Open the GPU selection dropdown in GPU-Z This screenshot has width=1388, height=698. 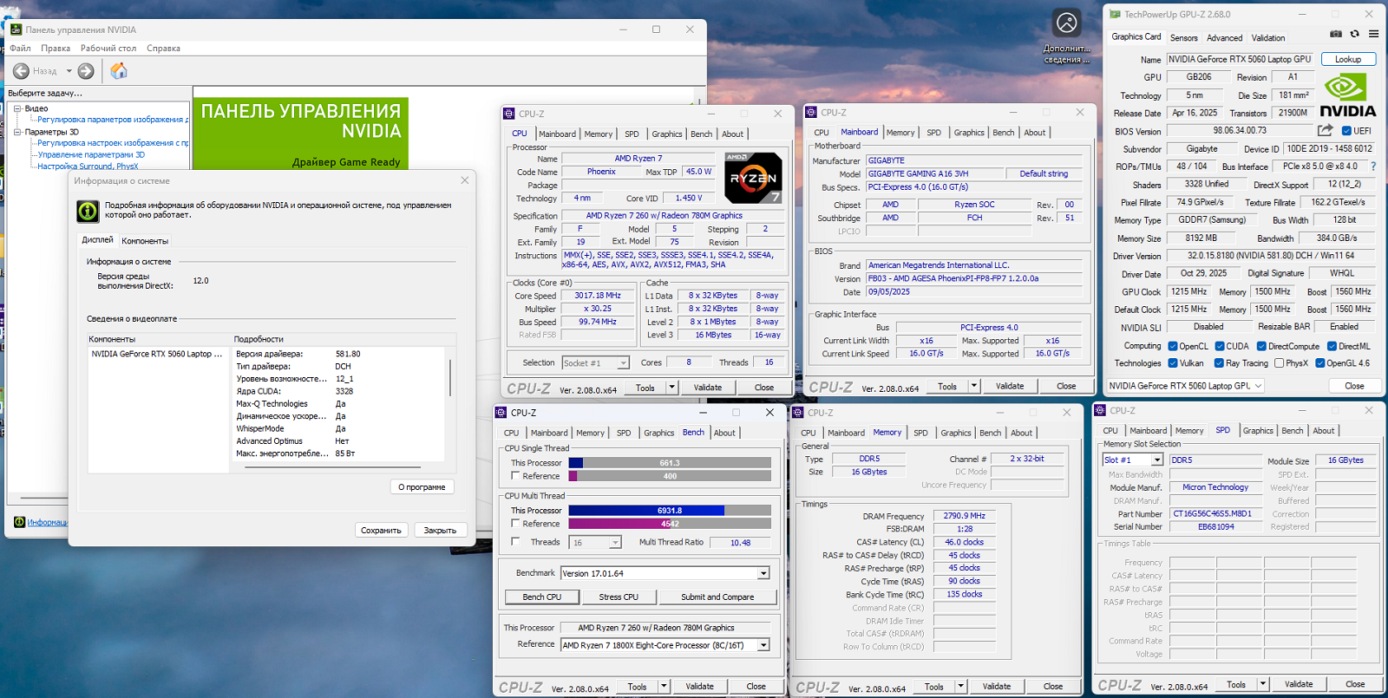(x=1258, y=386)
